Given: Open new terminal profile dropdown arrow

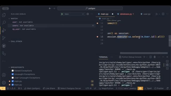Looking at the screenshot, I should [x=147, y=57].
